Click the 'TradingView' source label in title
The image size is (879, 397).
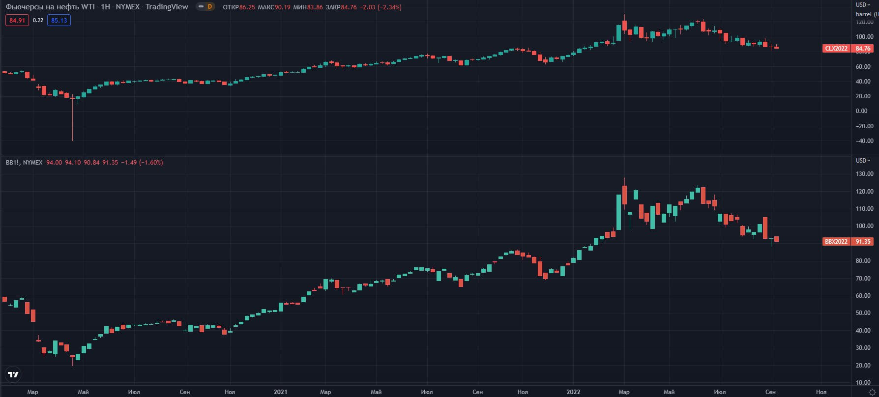click(x=167, y=7)
